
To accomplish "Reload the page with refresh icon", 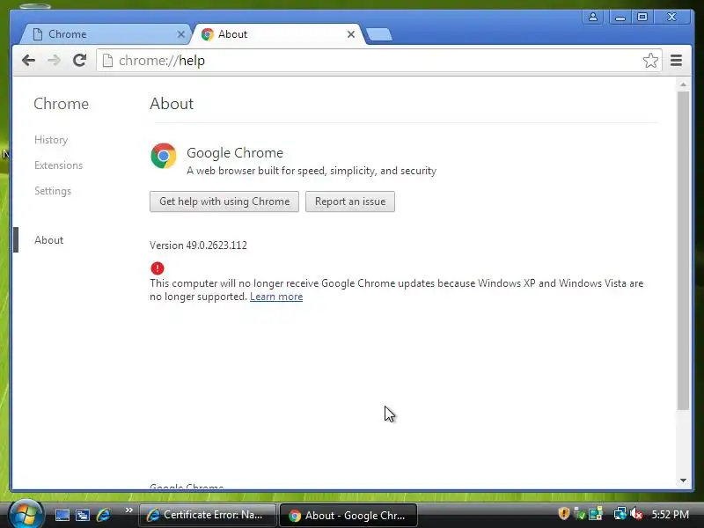I will [79, 60].
